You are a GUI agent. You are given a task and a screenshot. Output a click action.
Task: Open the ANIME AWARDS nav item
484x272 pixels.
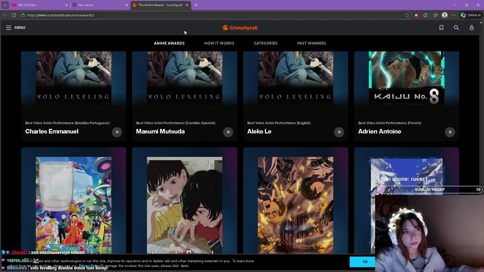coord(169,43)
